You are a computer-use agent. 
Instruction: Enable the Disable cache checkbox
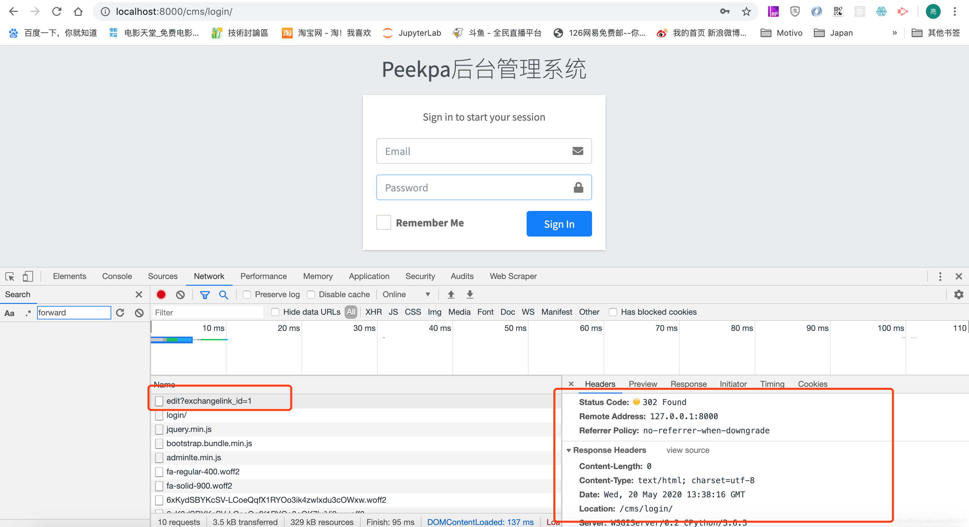(311, 294)
